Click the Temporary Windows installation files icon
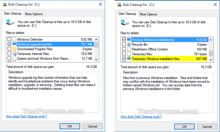The height and width of the screenshot is (132, 220). pyautogui.click(x=129, y=58)
